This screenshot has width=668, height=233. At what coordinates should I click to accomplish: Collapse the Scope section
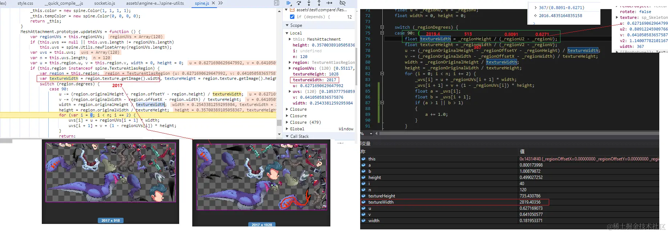click(x=287, y=25)
